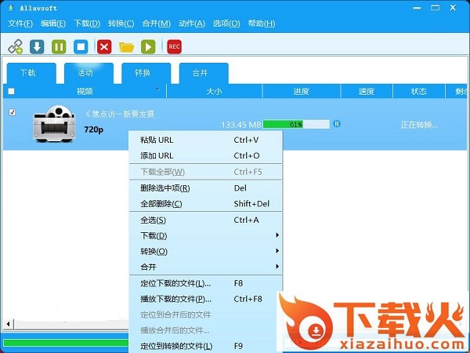Open the 选项(O) menu in menu bar
This screenshot has height=353, width=470.
click(x=225, y=24)
